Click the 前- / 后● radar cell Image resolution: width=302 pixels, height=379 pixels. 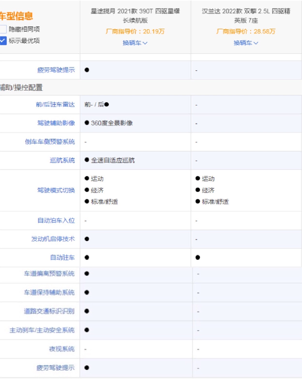coord(97,105)
